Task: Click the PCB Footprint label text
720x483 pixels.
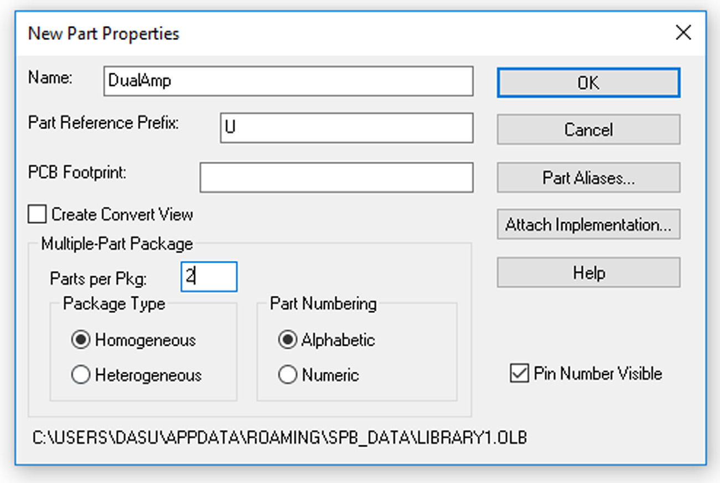Action: pos(77,172)
